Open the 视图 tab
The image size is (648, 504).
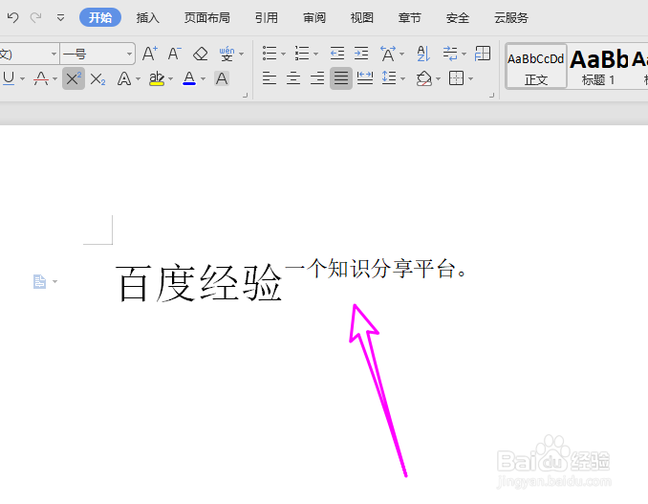(362, 18)
